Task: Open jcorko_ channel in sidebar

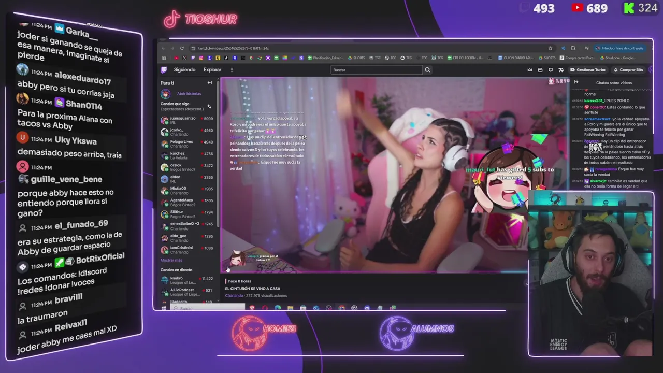Action: tap(187, 132)
